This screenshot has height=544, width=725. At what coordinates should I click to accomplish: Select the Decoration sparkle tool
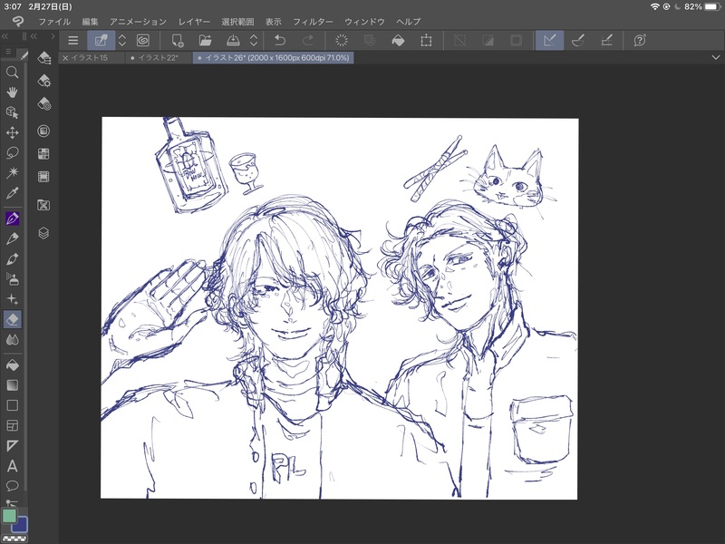[x=13, y=299]
